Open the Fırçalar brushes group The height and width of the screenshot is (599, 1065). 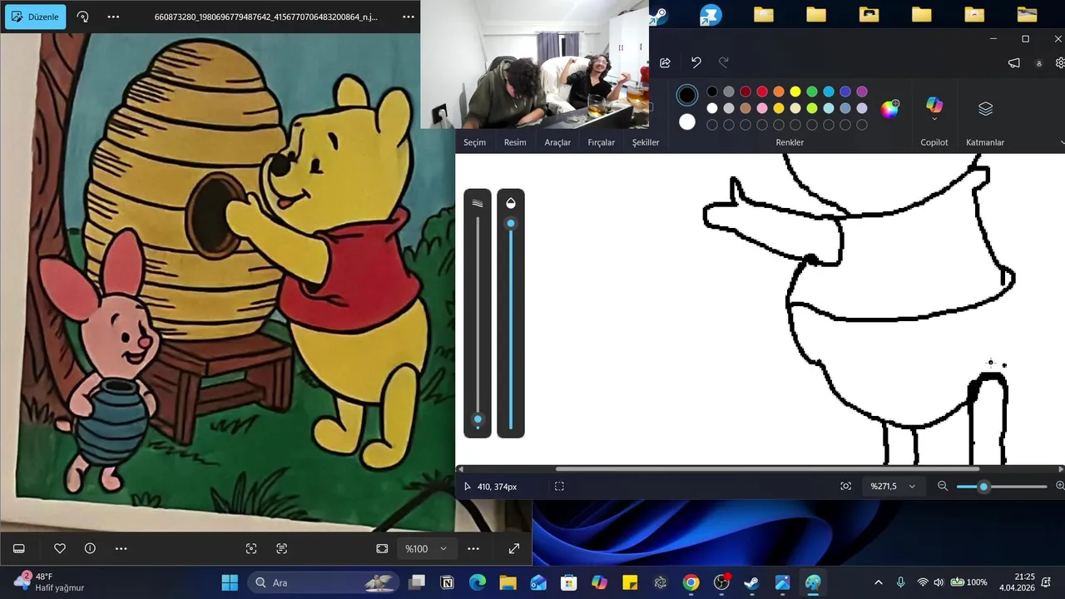pyautogui.click(x=601, y=142)
